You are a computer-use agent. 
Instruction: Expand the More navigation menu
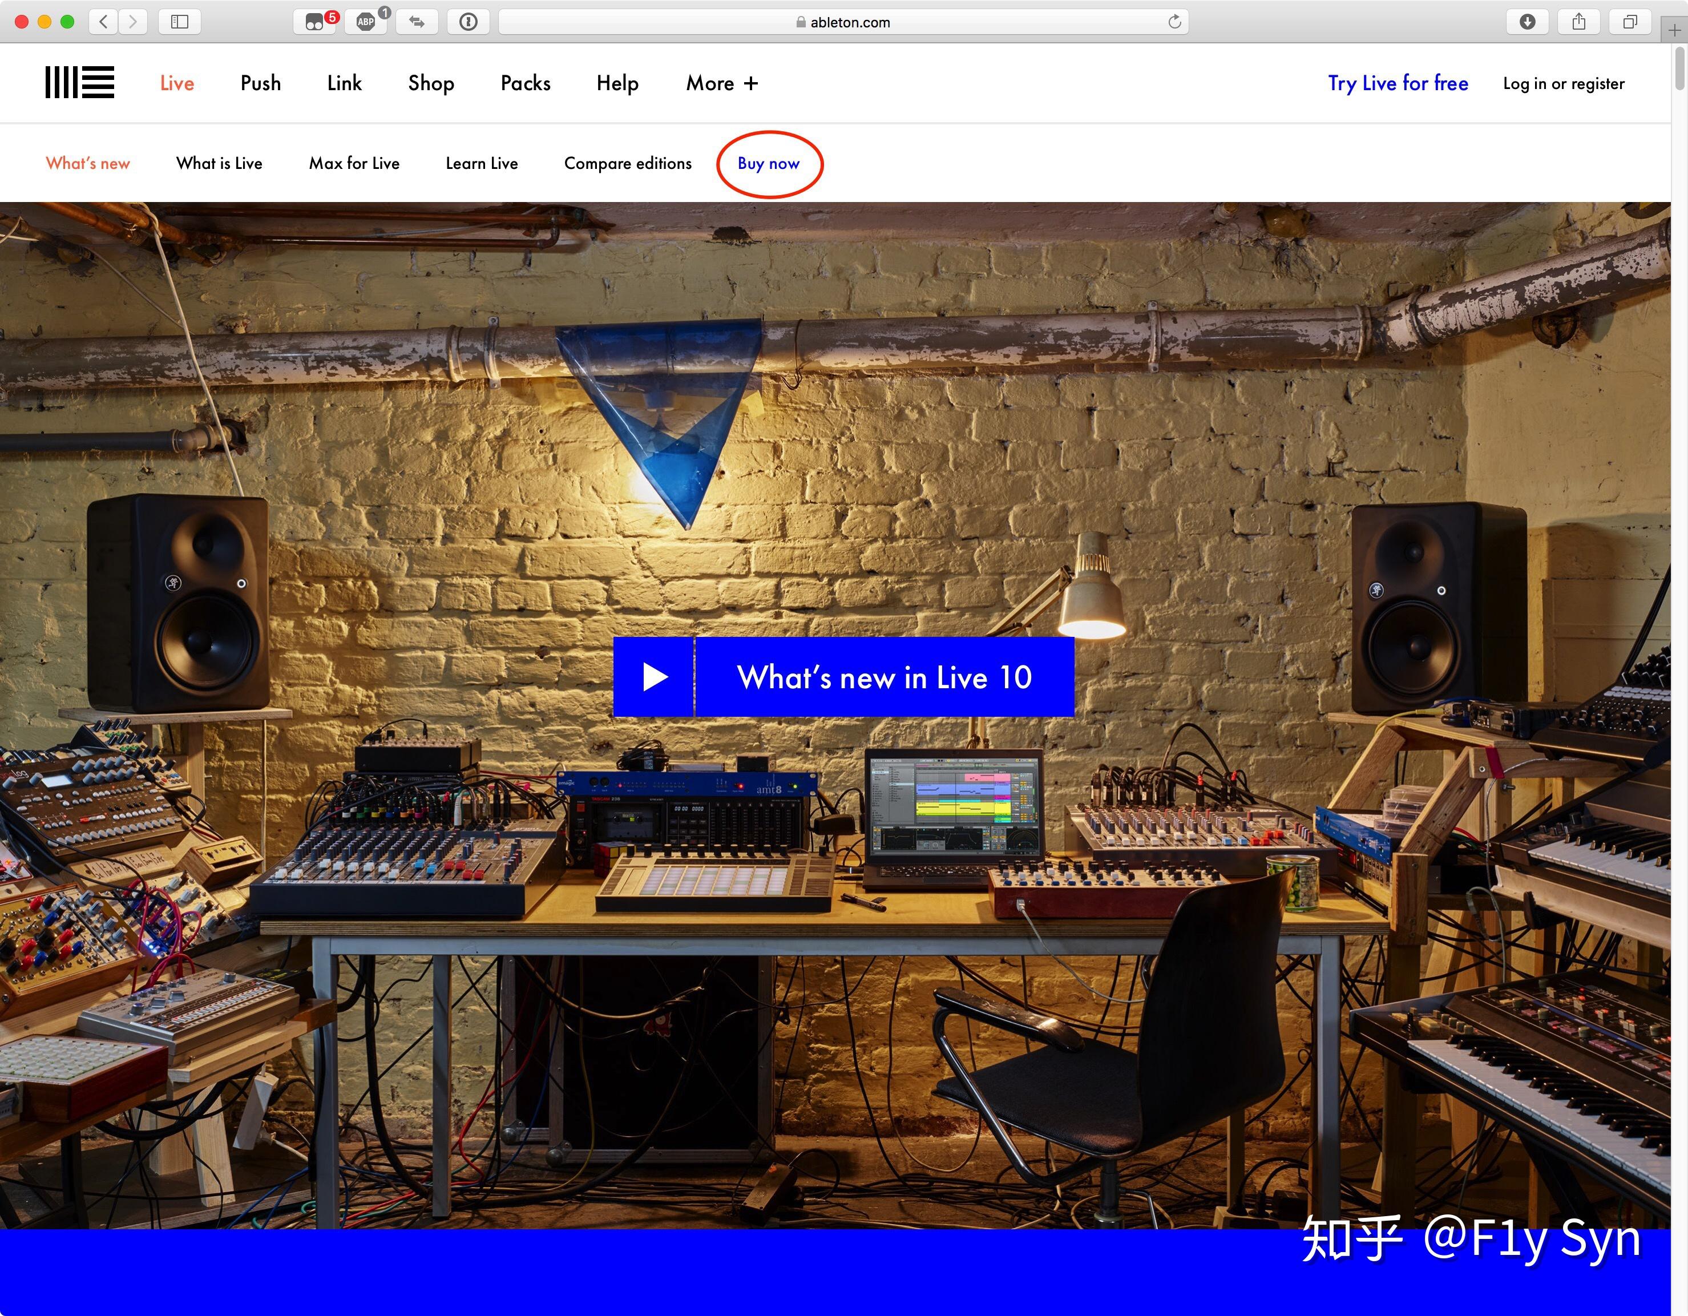pyautogui.click(x=720, y=83)
